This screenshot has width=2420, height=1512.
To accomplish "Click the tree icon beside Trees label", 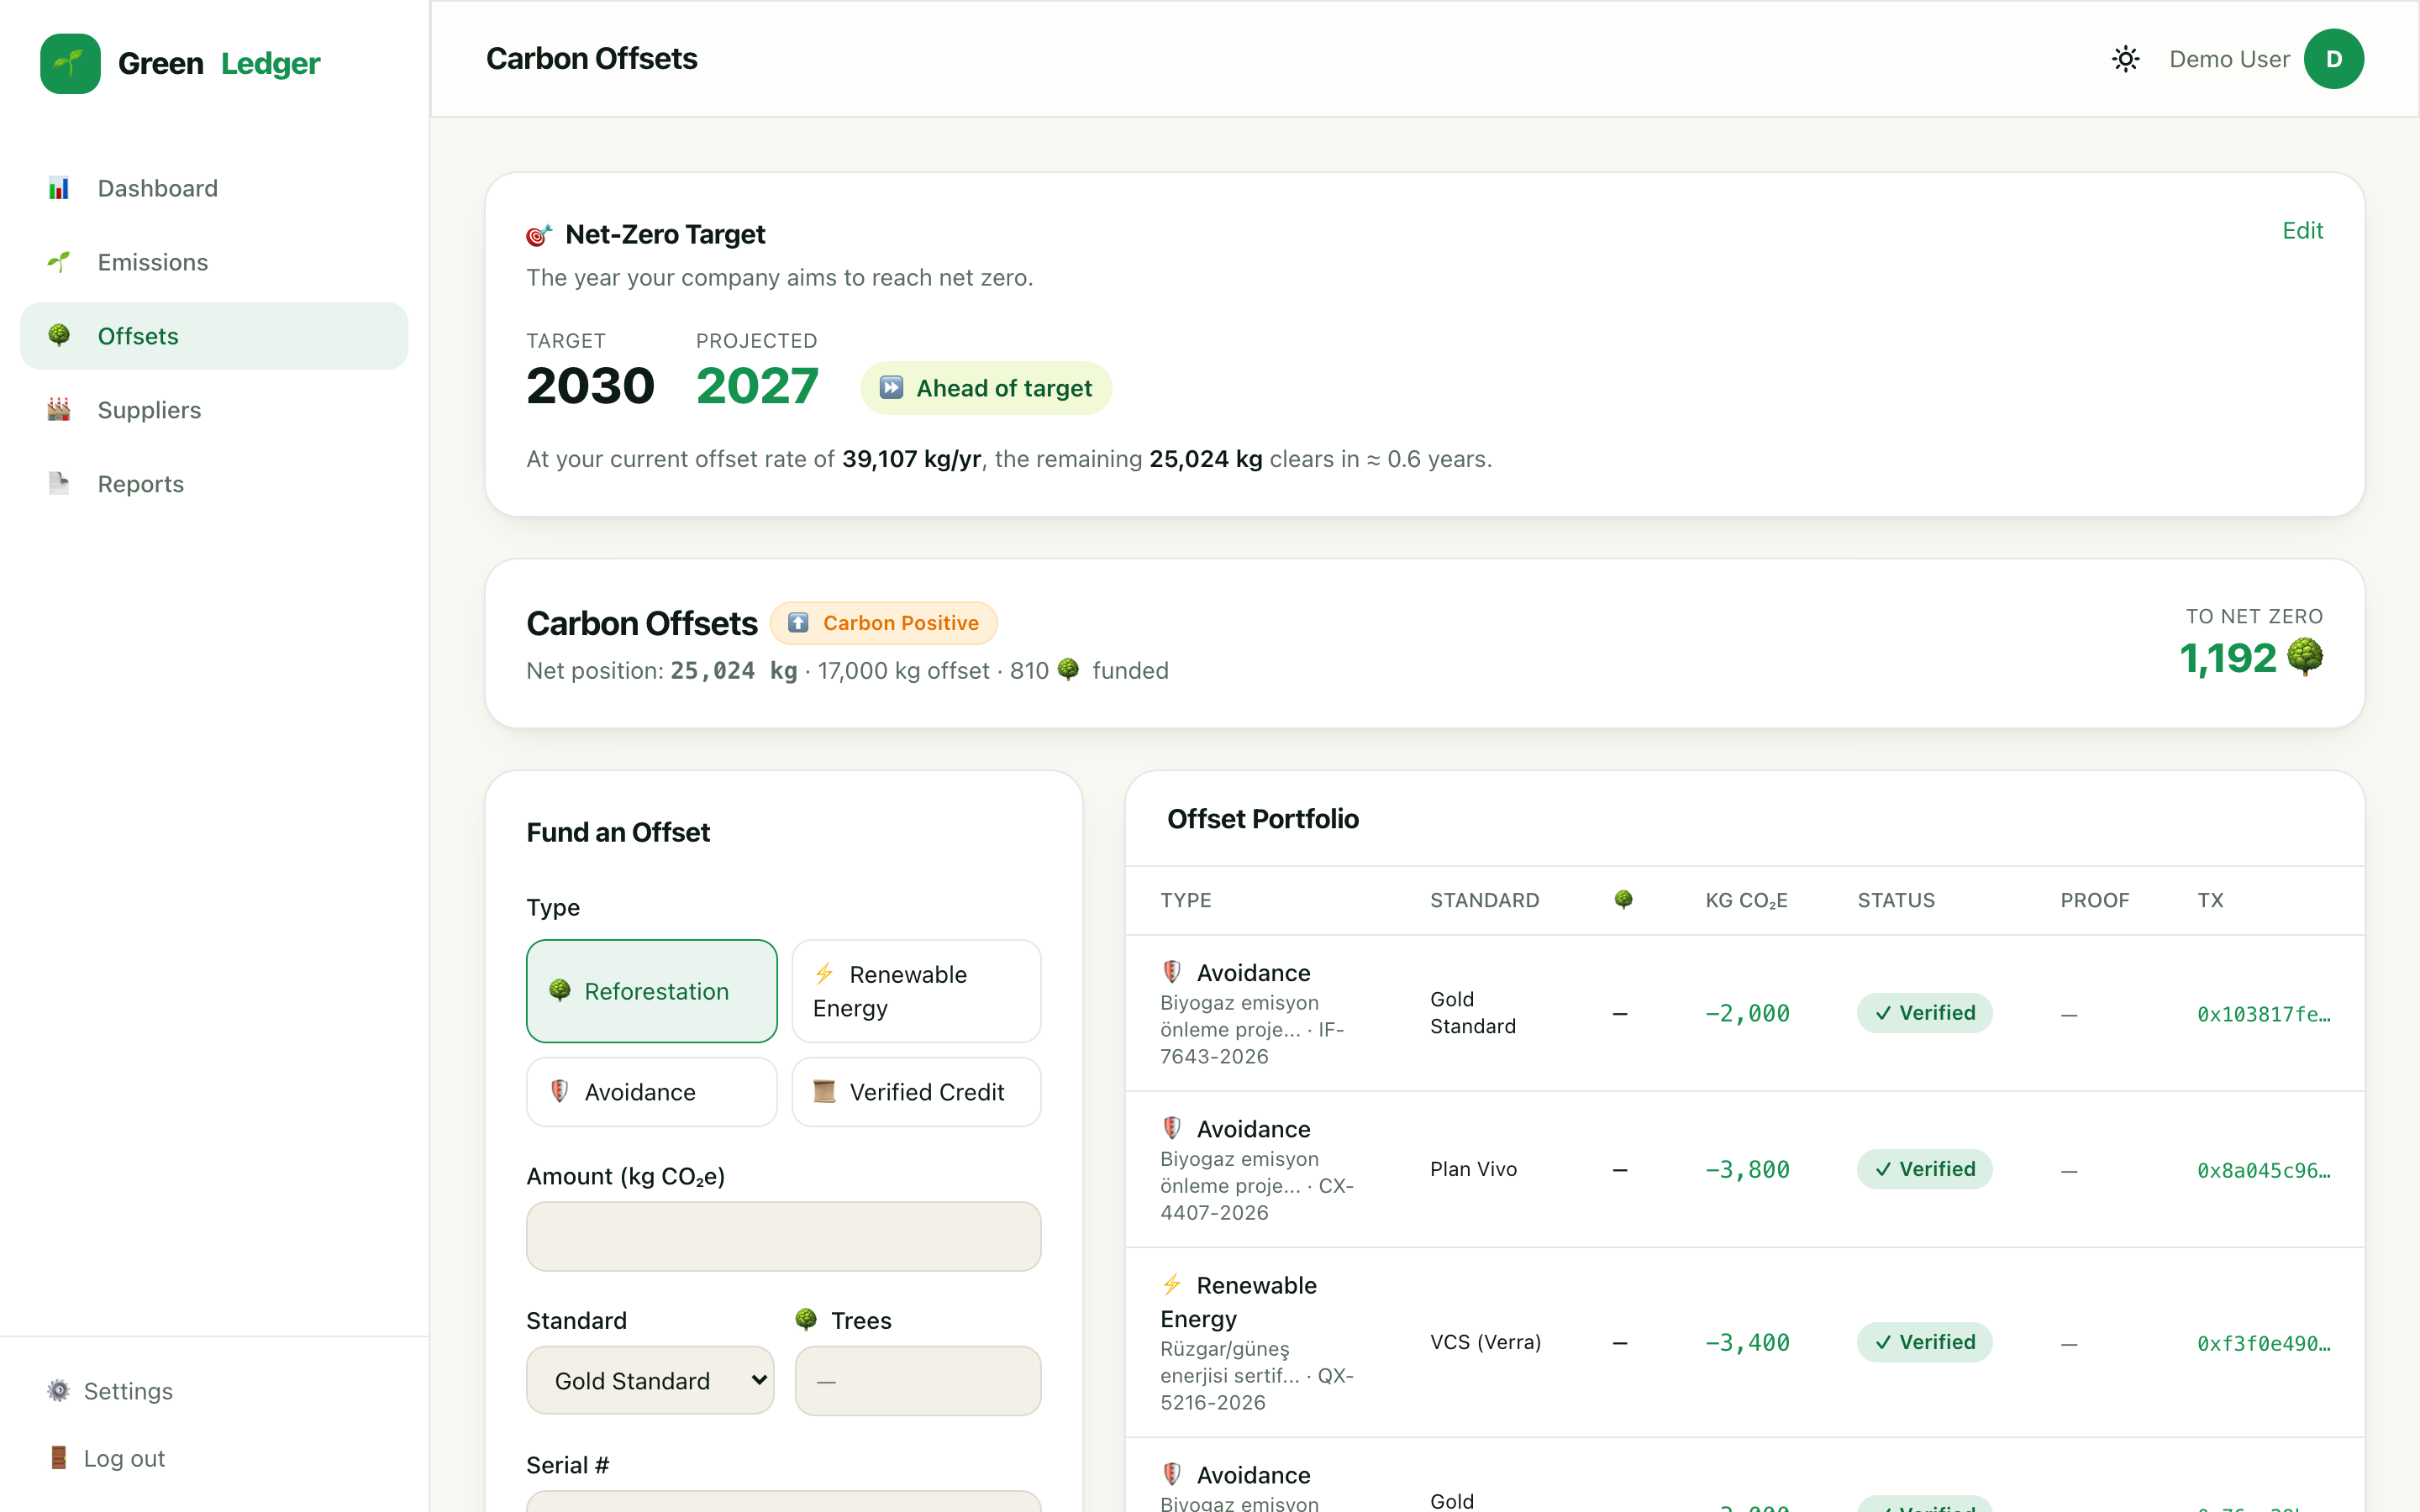I will [806, 1320].
